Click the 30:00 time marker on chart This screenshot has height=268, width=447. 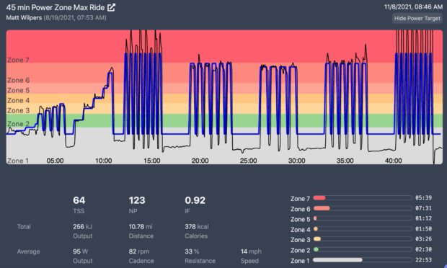(x=296, y=161)
